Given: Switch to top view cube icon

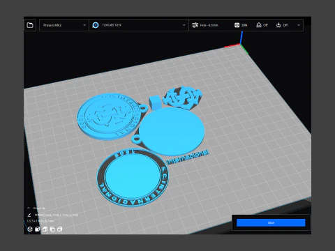Looking at the screenshot, I should (45, 229).
